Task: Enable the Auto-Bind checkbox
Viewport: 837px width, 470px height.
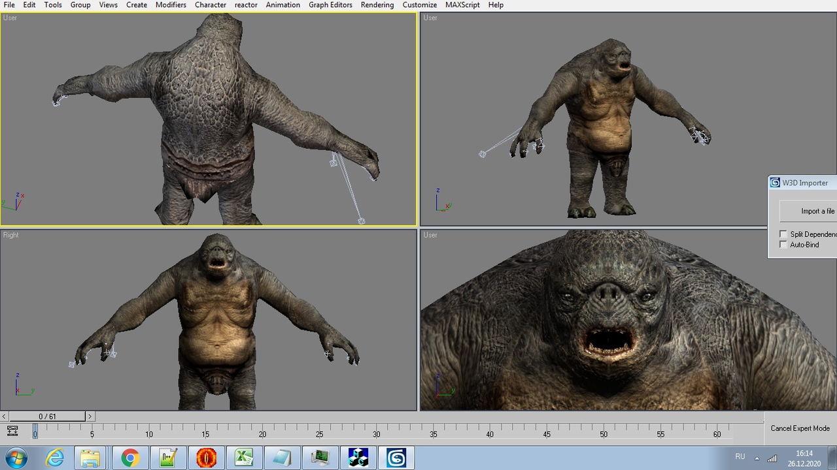Action: pyautogui.click(x=783, y=245)
